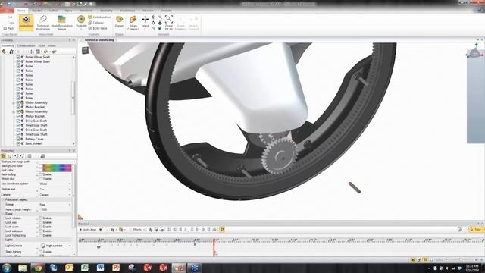Screen dimensions: 485x273
Task: Click the Zoom Selection ribbon icon
Action: 180,23
